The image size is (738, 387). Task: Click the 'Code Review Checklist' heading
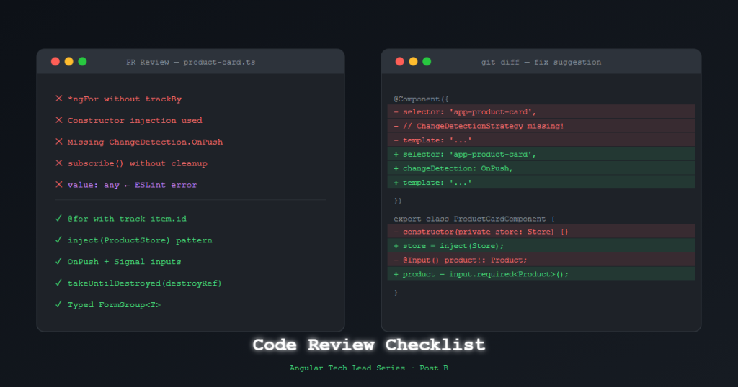(x=368, y=345)
